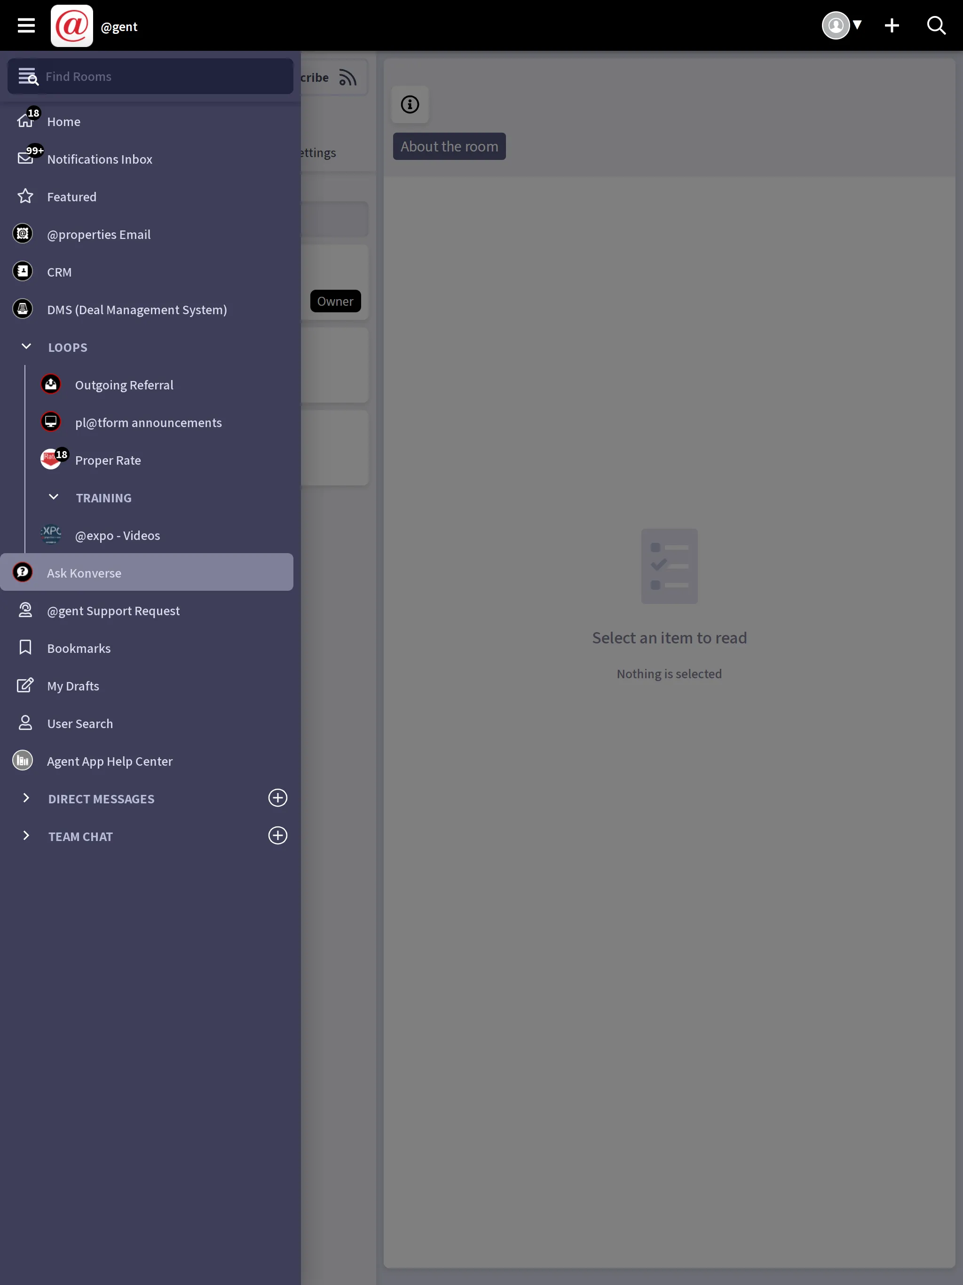
Task: Click the TRAINING section label
Action: 104,498
